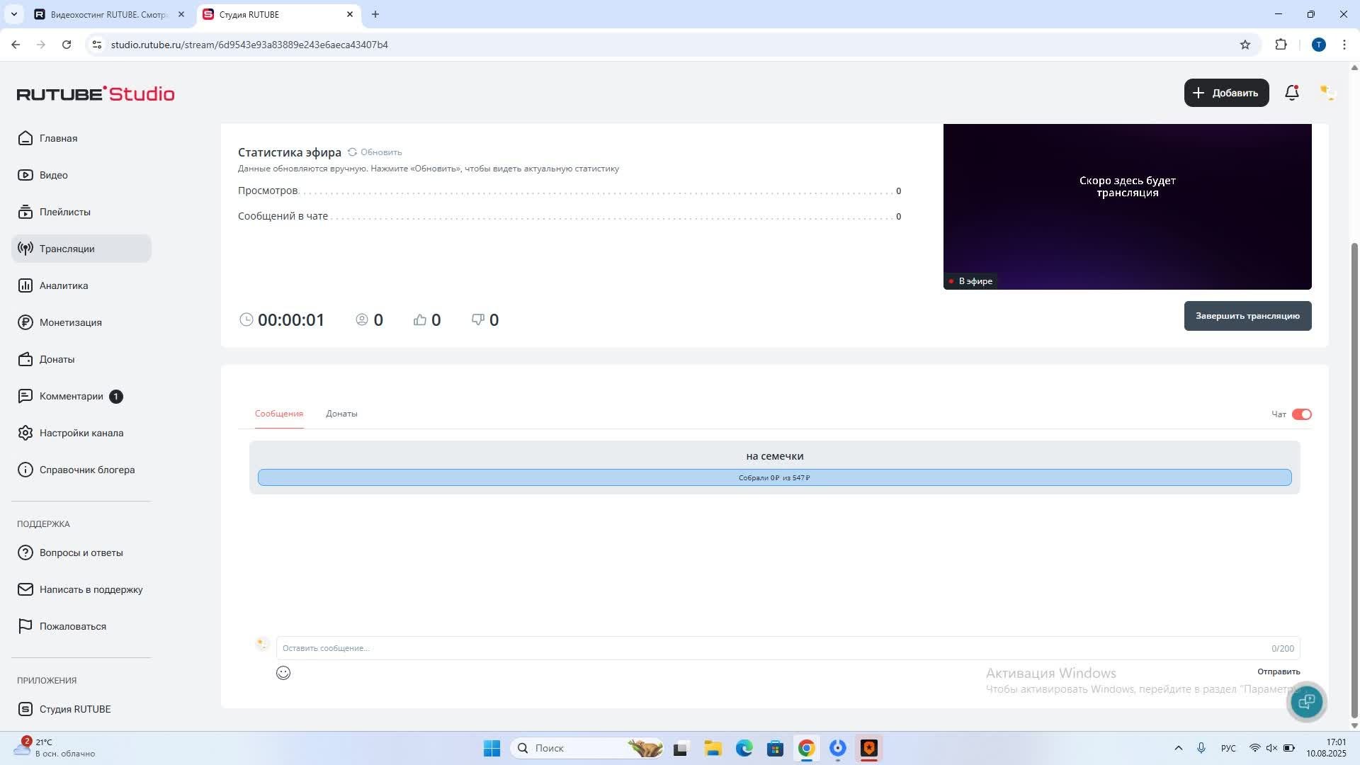1360x765 pixels.
Task: Open the floating support chat widget
Action: (1306, 702)
